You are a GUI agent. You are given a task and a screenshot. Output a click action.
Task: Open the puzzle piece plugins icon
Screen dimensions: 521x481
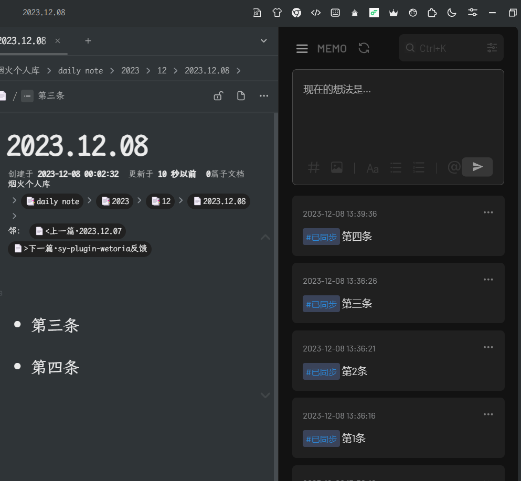[432, 13]
